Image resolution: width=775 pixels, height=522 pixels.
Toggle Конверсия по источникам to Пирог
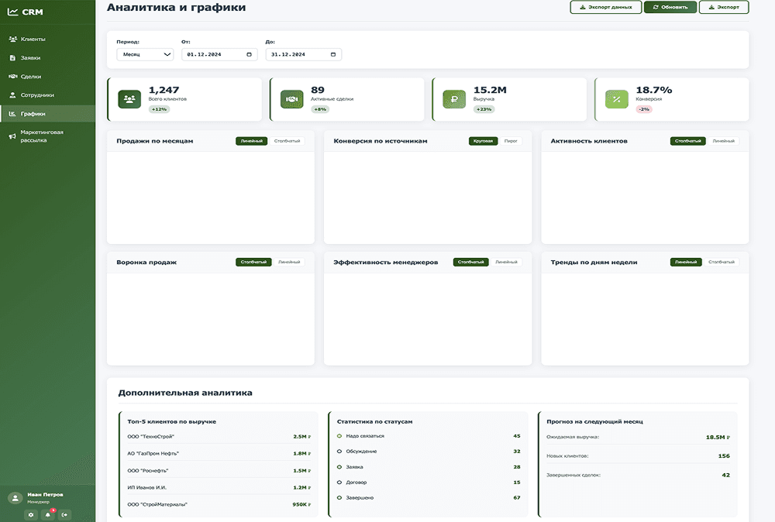pyautogui.click(x=511, y=141)
